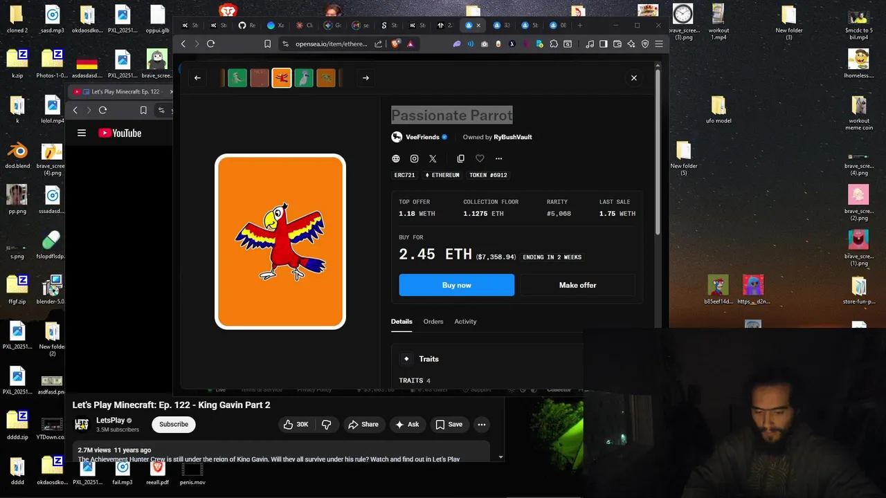Open YouTube video more actions menu

482,424
